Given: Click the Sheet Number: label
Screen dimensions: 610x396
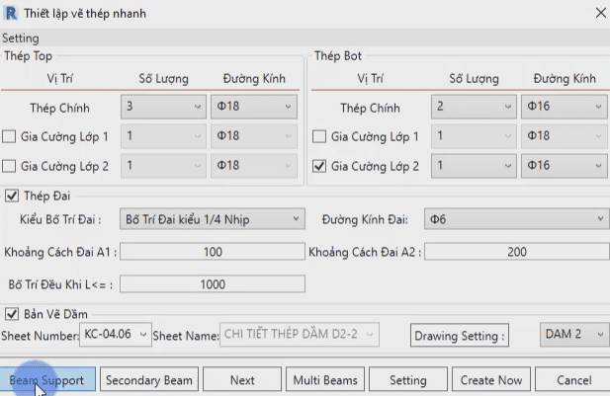Looking at the screenshot, I should click(40, 336).
